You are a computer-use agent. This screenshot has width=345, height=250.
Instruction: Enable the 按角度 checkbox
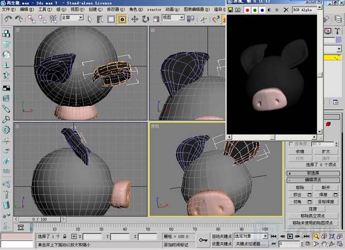tap(291, 144)
